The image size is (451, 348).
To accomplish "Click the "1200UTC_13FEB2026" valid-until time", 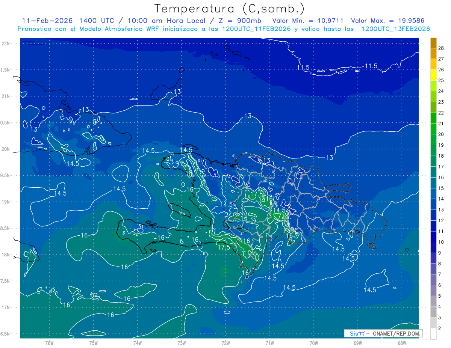I will point(395,29).
